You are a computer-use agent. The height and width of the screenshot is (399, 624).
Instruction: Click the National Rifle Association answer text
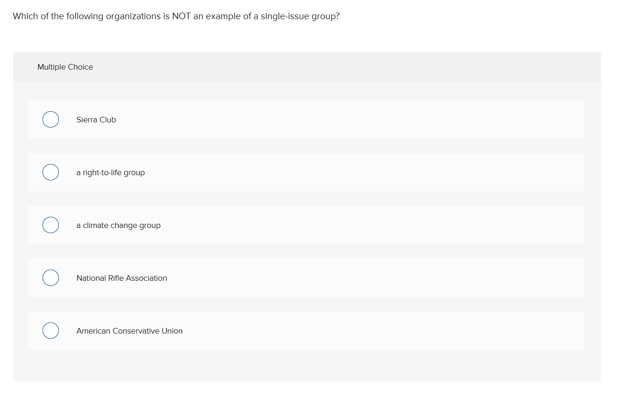(121, 278)
